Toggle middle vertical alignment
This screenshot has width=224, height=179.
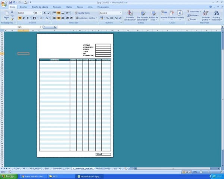click(x=59, y=13)
